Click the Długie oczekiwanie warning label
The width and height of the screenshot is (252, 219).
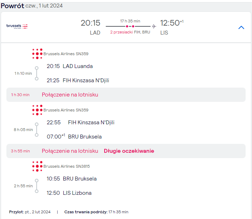coord(129,151)
